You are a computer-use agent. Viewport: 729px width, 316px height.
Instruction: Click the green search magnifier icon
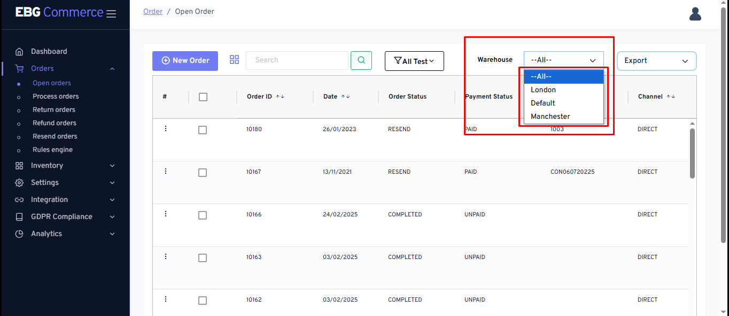click(x=361, y=60)
